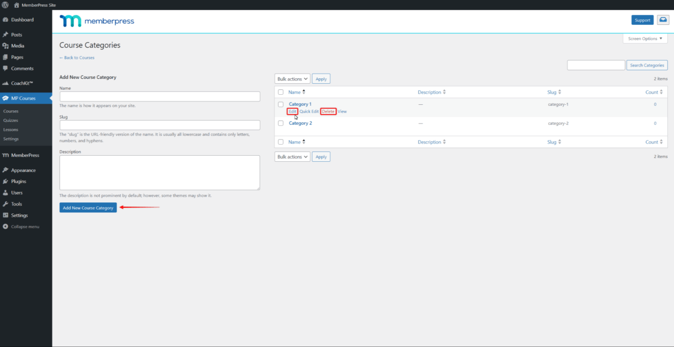Click the Pages icon in sidebar

6,57
